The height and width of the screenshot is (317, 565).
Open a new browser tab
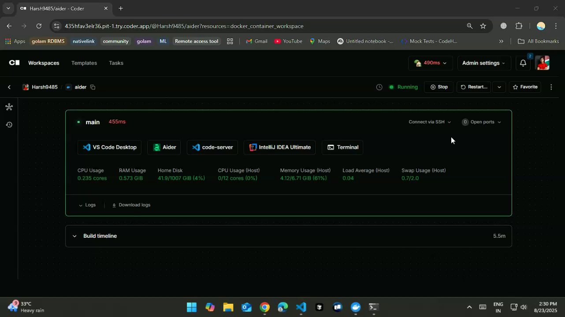(121, 8)
